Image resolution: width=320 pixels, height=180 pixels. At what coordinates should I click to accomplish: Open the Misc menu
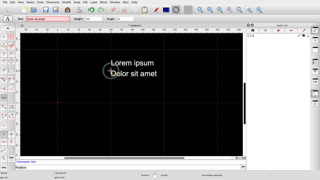click(126, 2)
